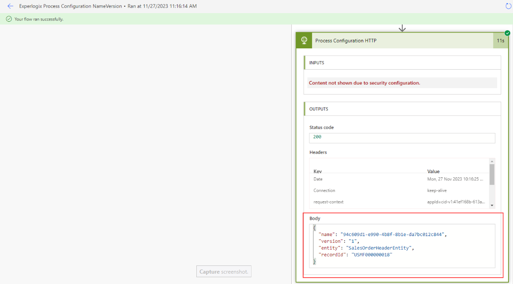This screenshot has width=513, height=284.
Task: Click the Key column header
Action: [x=318, y=171]
